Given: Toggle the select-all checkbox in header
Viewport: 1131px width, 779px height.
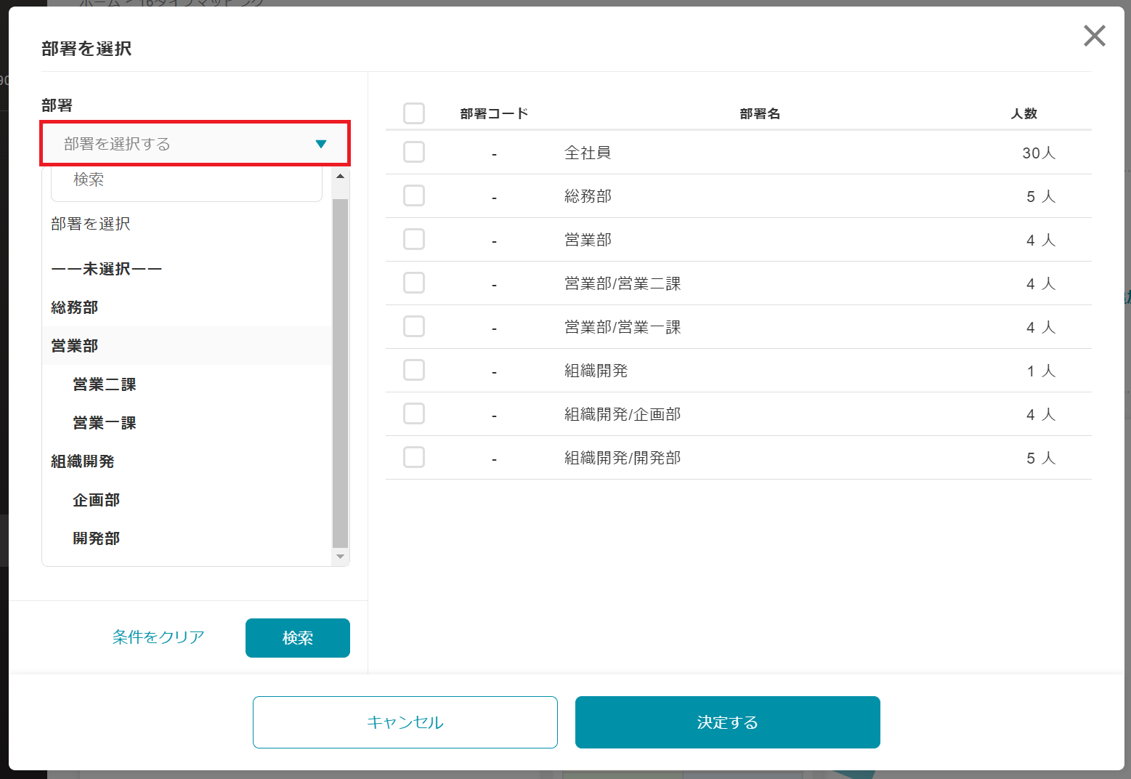Looking at the screenshot, I should [x=414, y=113].
